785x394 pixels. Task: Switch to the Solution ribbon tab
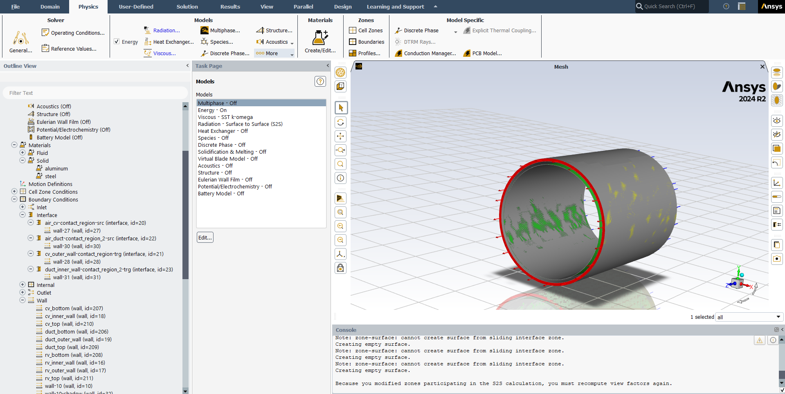tap(187, 7)
